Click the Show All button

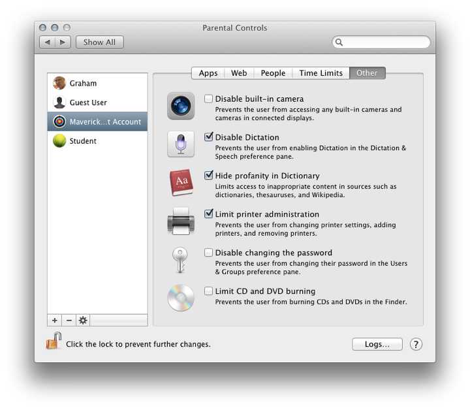(x=99, y=42)
